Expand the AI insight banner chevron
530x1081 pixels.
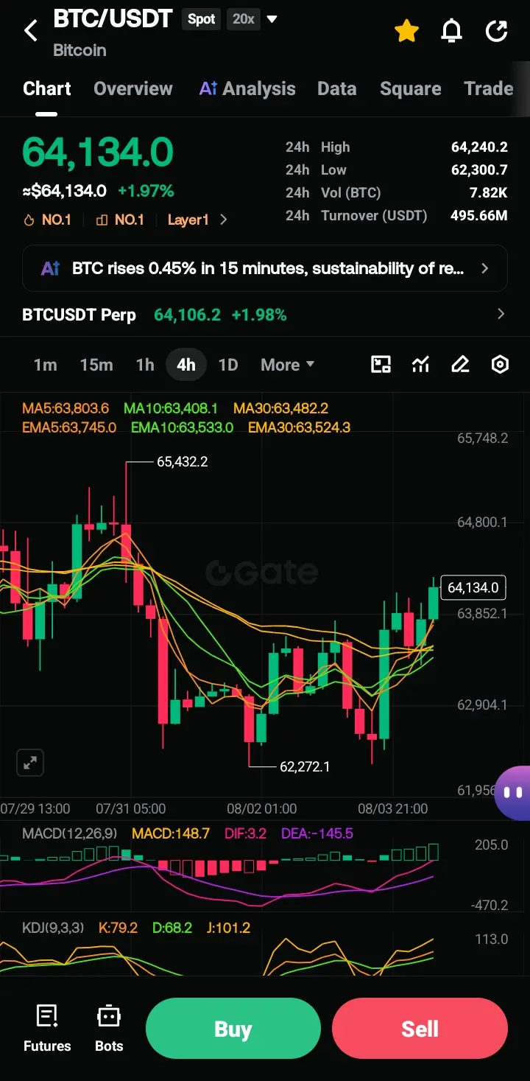(x=484, y=268)
